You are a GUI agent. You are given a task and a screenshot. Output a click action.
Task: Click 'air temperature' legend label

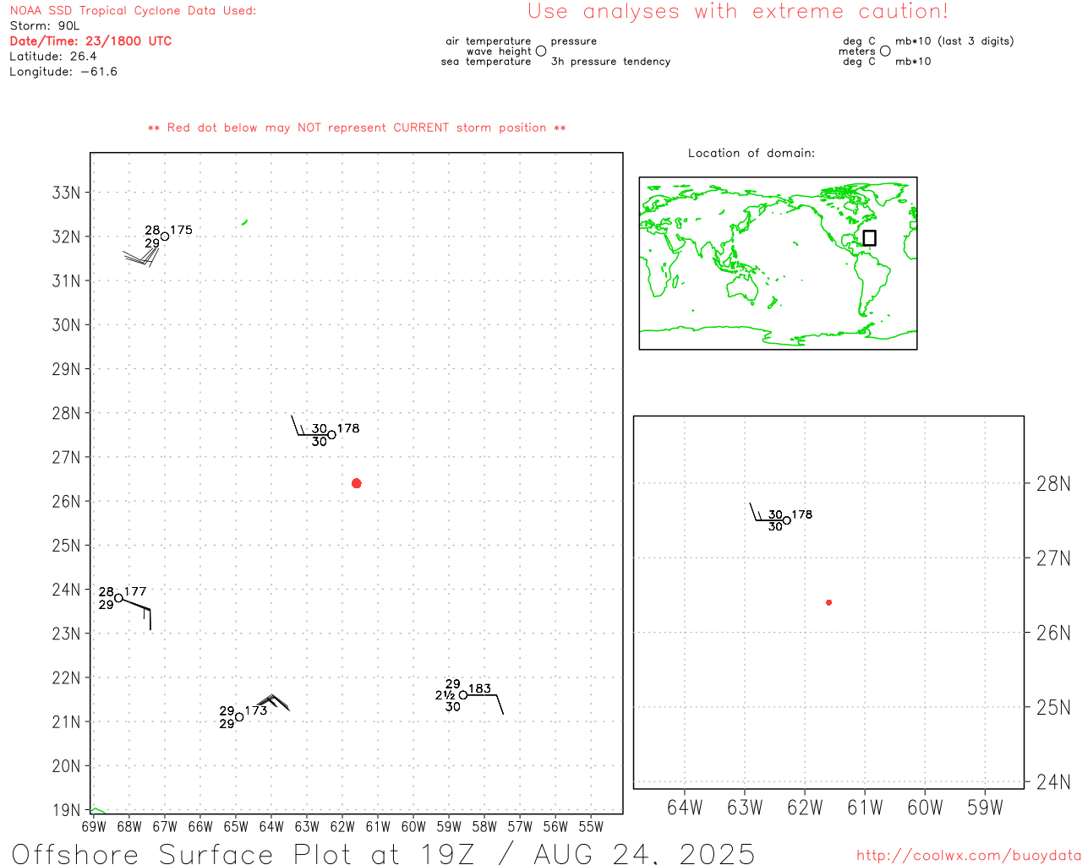tap(489, 41)
